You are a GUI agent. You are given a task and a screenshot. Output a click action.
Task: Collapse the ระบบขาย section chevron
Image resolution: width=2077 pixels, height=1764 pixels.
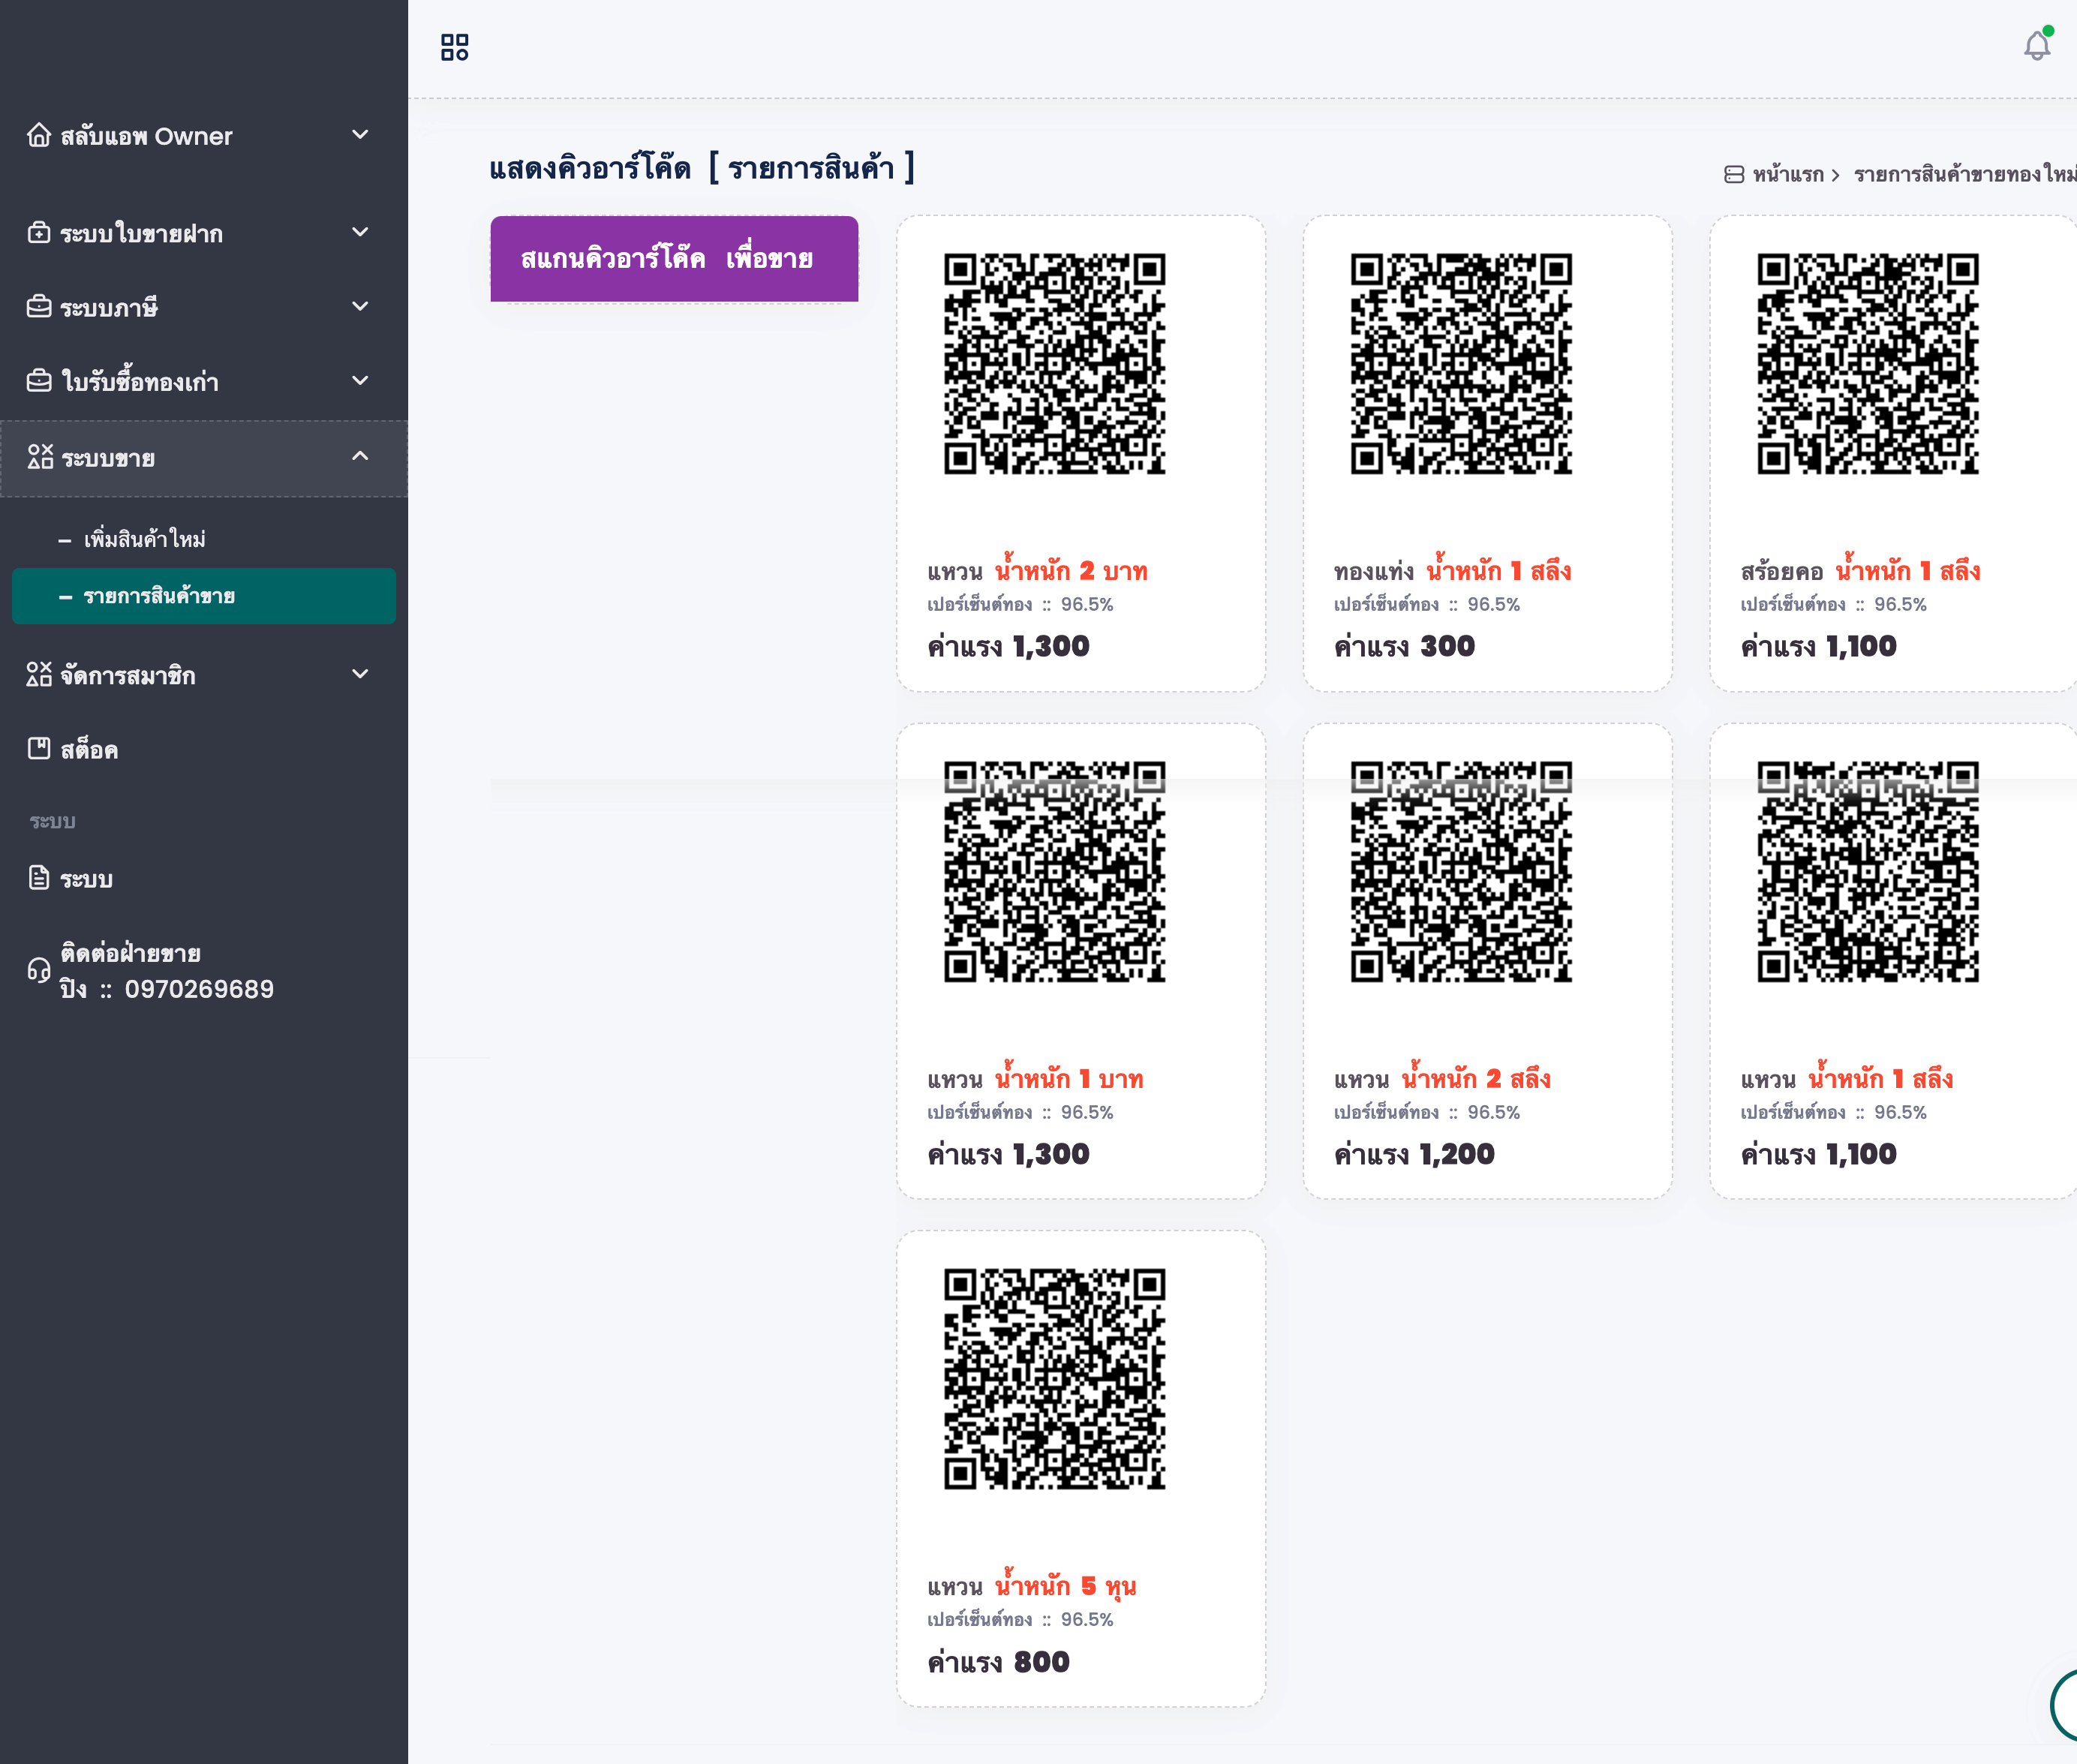(360, 457)
